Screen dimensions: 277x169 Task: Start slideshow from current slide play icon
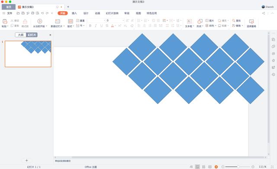tap(40, 21)
